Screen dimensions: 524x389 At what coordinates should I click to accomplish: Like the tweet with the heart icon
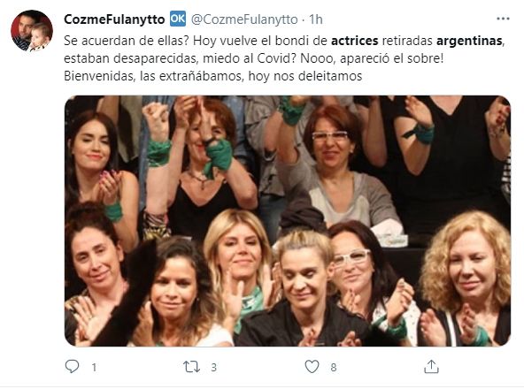pyautogui.click(x=312, y=367)
